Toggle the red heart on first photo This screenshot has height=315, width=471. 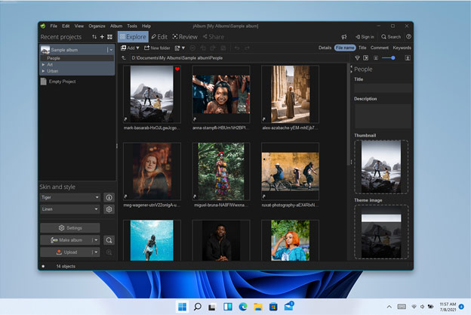tap(177, 69)
